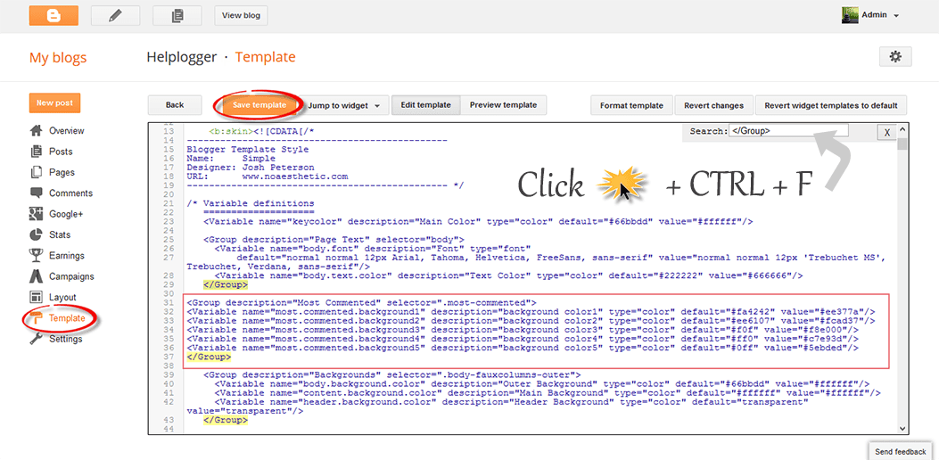
Task: Click the body.text.color variable line
Action: pos(507,275)
